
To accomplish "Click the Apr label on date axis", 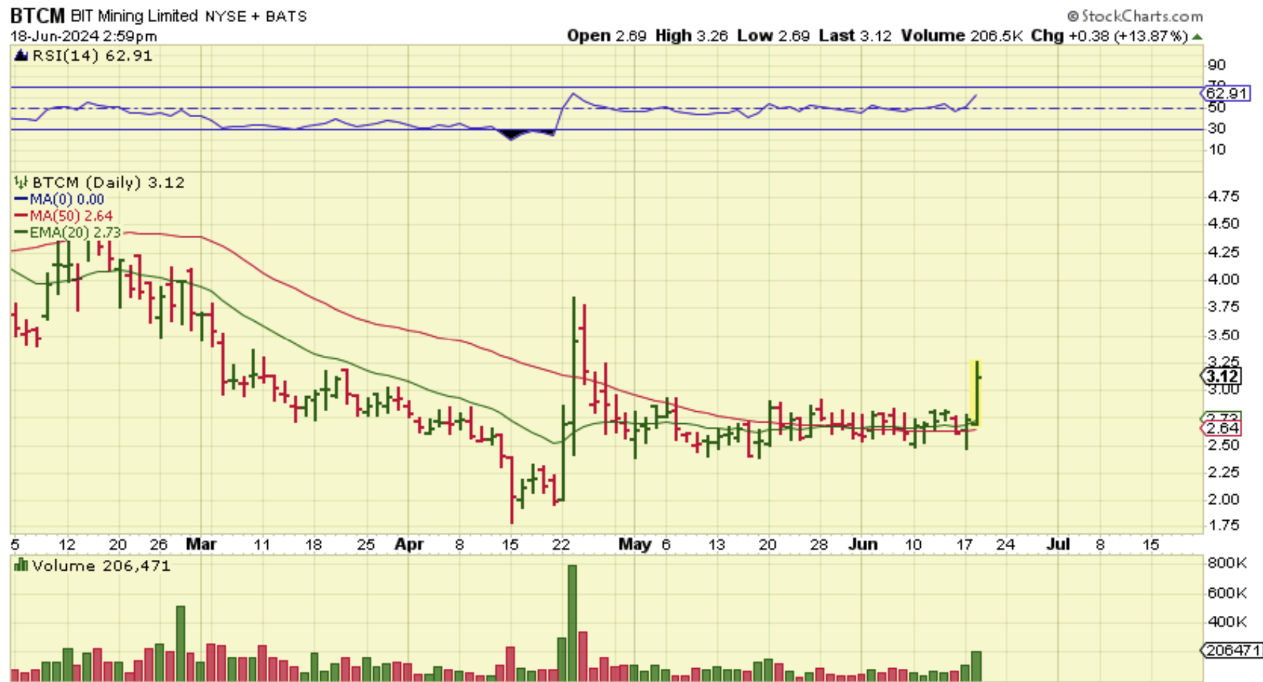I will point(409,544).
